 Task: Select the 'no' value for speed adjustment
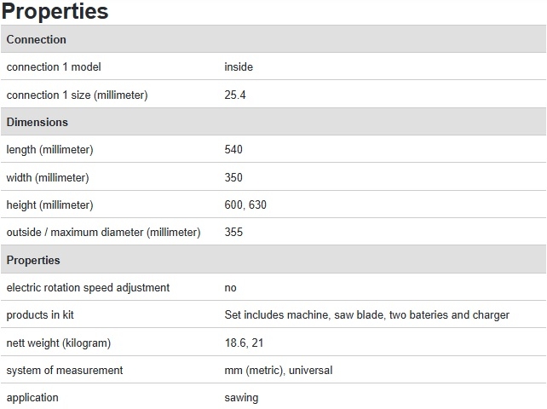[x=230, y=288]
